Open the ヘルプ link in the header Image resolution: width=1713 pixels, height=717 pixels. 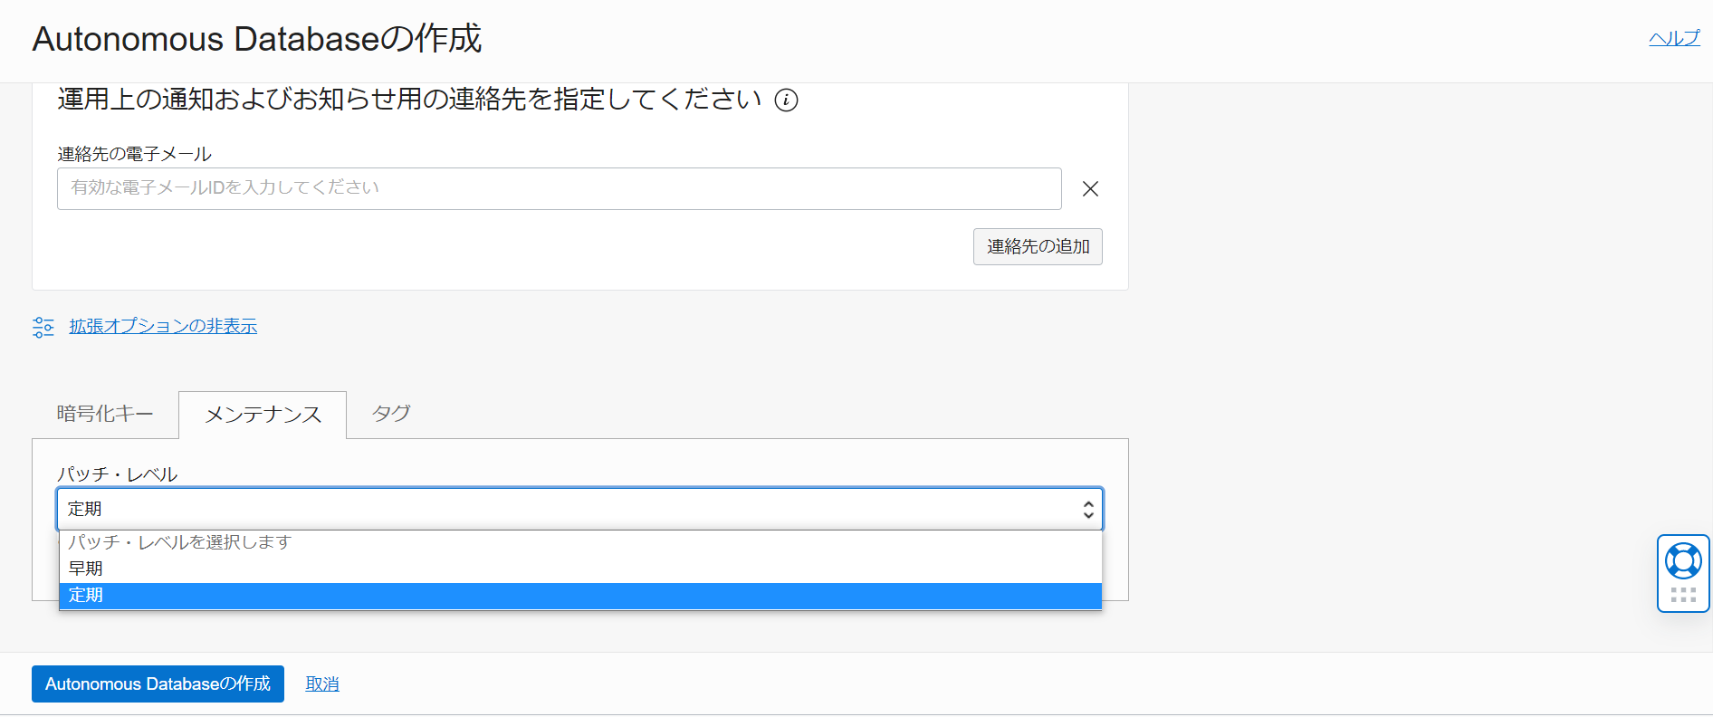coord(1674,38)
